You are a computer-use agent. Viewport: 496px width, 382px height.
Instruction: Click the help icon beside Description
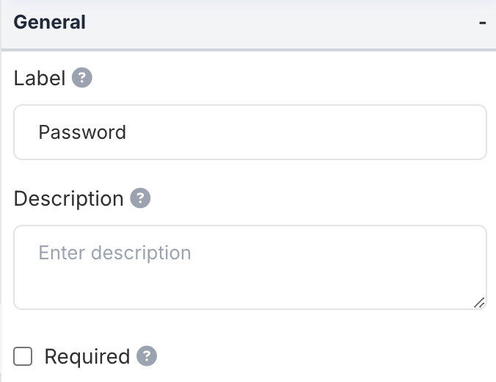tap(140, 198)
